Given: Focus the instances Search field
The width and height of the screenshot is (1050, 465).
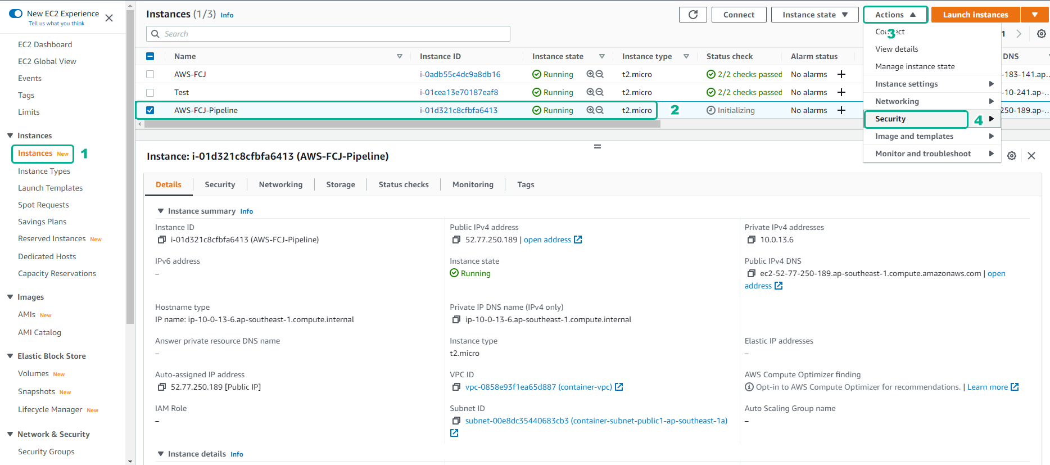Looking at the screenshot, I should pyautogui.click(x=334, y=34).
